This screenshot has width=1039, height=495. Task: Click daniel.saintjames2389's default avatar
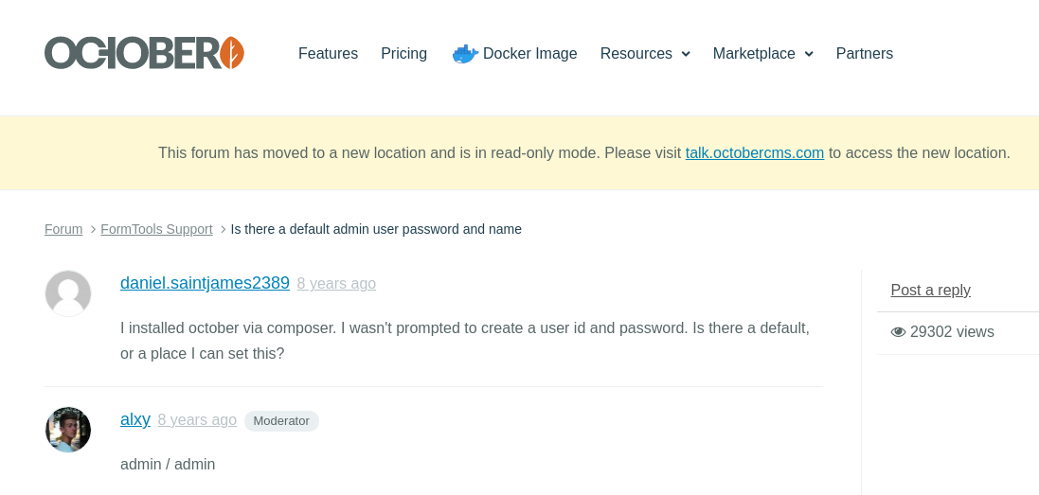(x=68, y=293)
